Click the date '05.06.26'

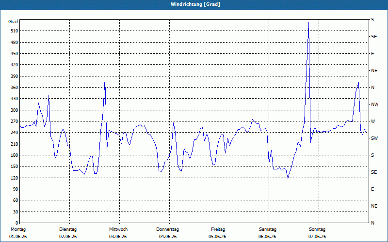(217, 237)
